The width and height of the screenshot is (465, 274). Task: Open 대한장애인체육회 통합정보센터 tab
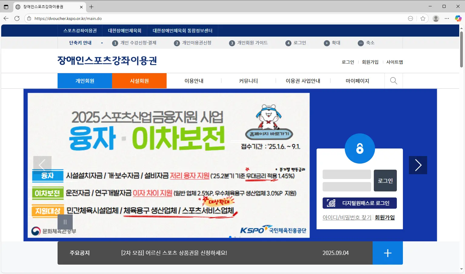(x=182, y=31)
